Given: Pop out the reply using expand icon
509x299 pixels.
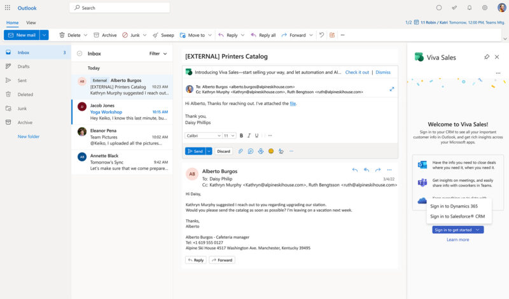Looking at the screenshot, I should [392, 89].
